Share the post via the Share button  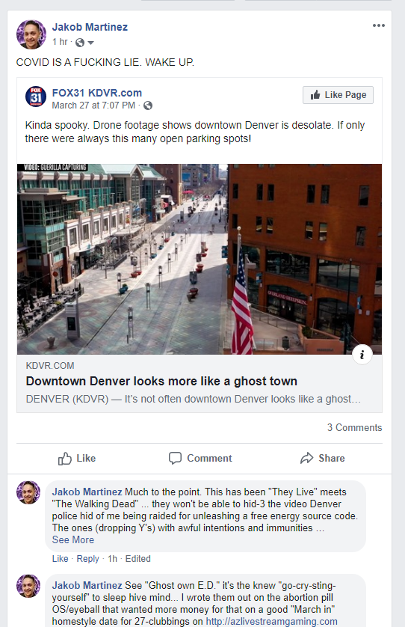tap(322, 458)
